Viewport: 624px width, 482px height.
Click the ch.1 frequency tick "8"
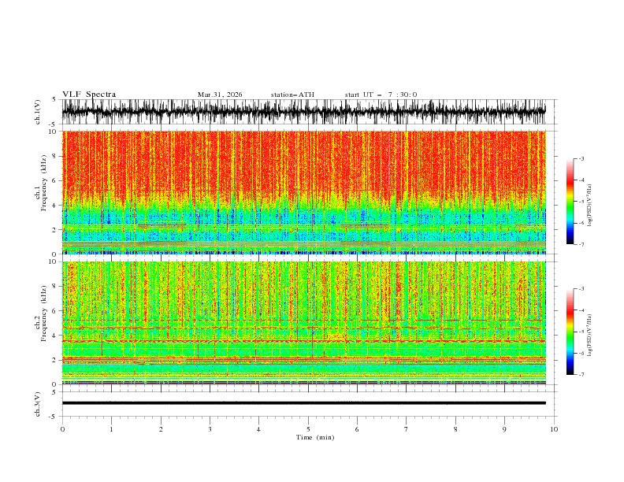point(55,156)
